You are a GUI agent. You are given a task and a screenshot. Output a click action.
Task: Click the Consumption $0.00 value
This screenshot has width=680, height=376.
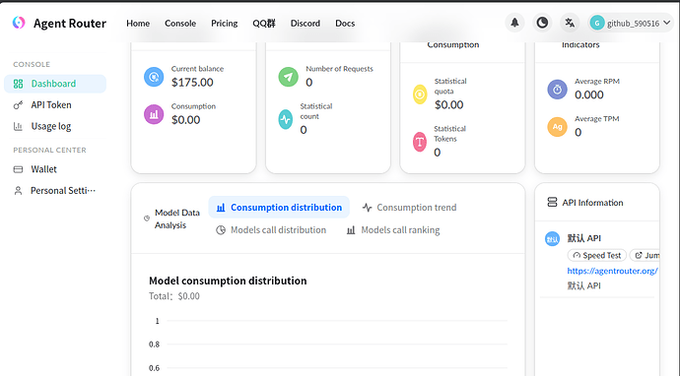click(x=185, y=120)
